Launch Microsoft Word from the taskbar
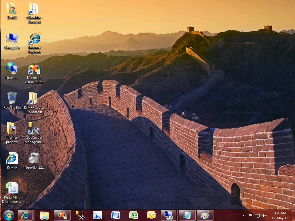The width and height of the screenshot is (295, 221). [x=115, y=215]
